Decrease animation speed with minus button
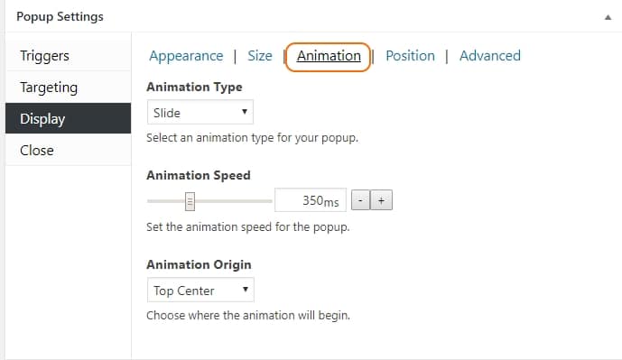Screen dimensions: 622x360 pyautogui.click(x=360, y=200)
